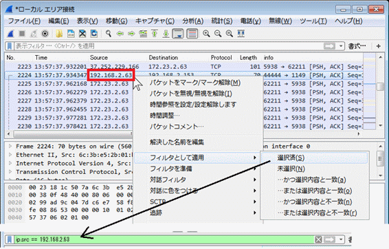Expand フィルタを準備 submenu
Viewport: 389px width, 249px height.
pos(197,169)
